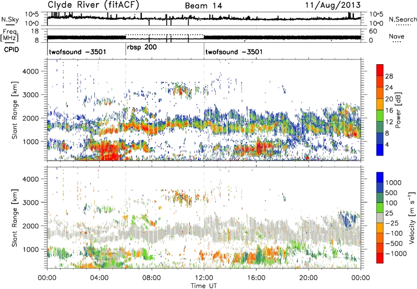This screenshot has height=289, width=417.
Task: Click the '4' label on the power color bar
Action: (x=387, y=144)
